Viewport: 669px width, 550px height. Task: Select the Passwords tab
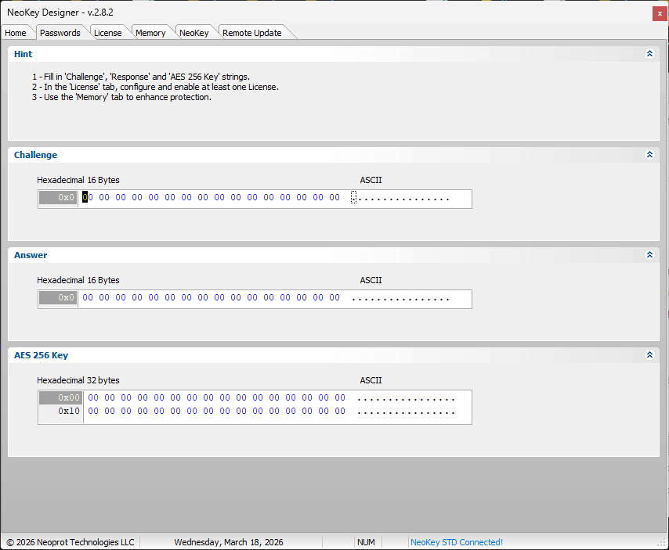pyautogui.click(x=60, y=33)
